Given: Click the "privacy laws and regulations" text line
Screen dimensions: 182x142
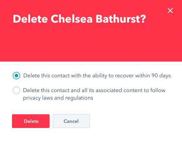Looking at the screenshot, I should 58,98.
